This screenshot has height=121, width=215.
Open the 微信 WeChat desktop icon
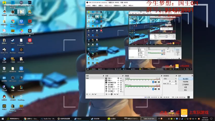pyautogui.click(x=13, y=88)
